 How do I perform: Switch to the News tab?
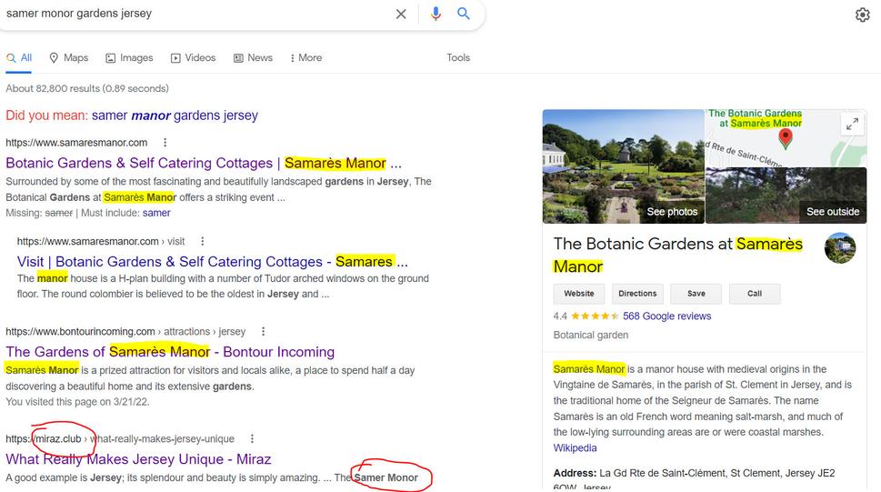(253, 58)
